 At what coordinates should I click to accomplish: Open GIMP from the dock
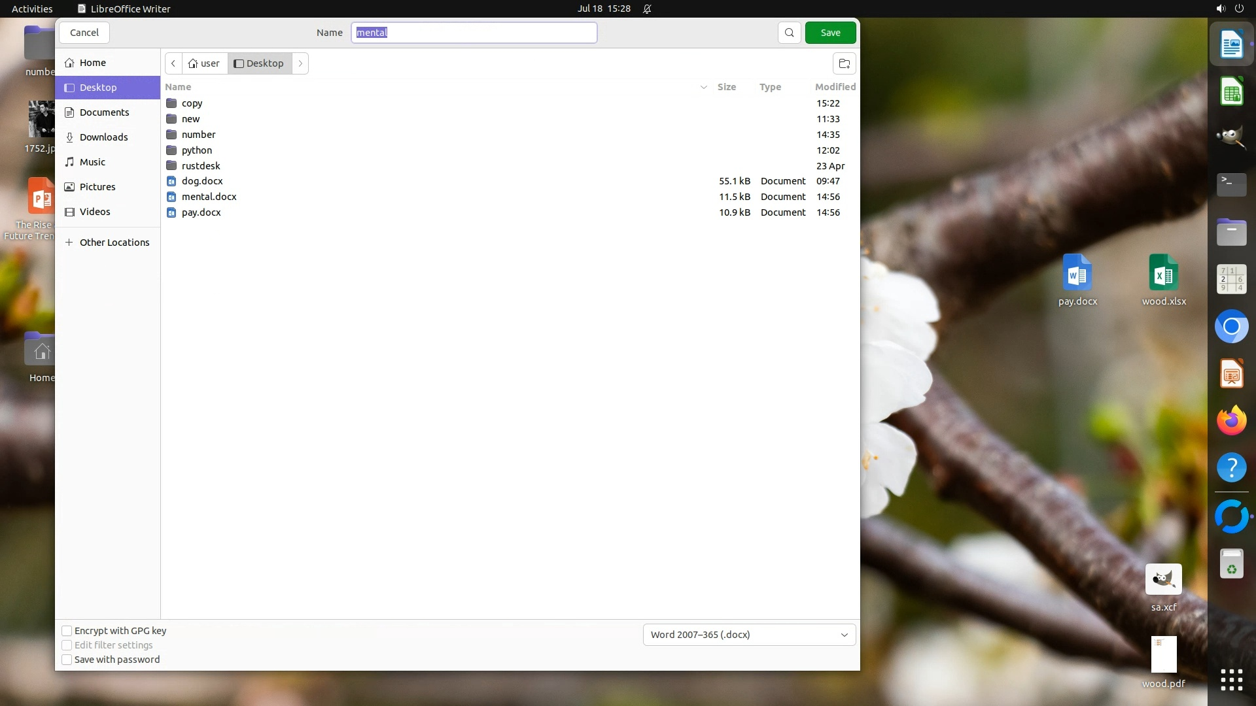(1231, 138)
